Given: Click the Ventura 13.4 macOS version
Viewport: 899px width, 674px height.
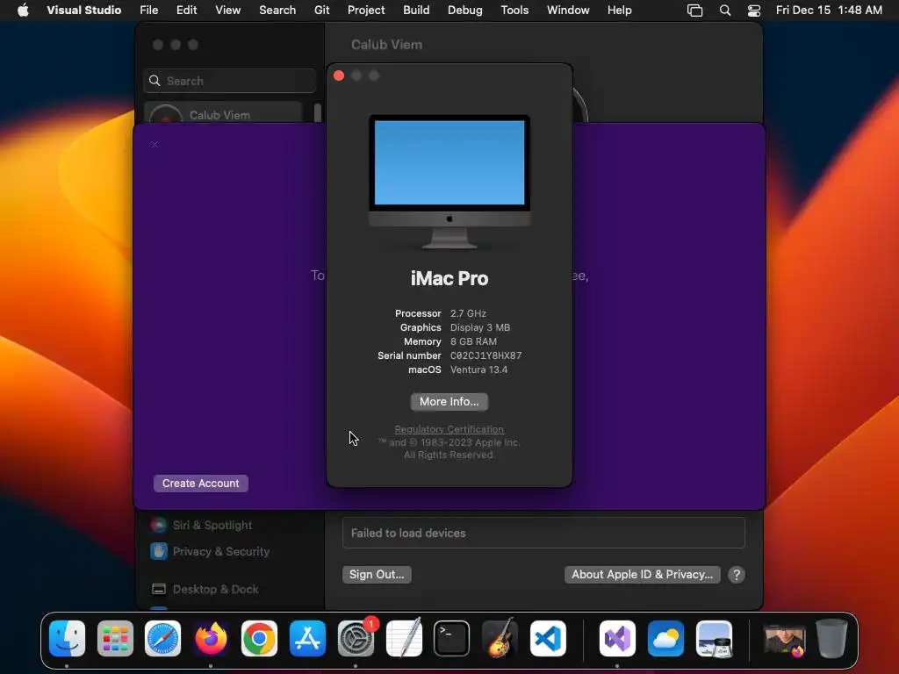Looking at the screenshot, I should pos(478,369).
